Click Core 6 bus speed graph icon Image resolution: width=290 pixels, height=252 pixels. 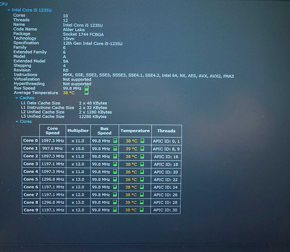pos(115,187)
